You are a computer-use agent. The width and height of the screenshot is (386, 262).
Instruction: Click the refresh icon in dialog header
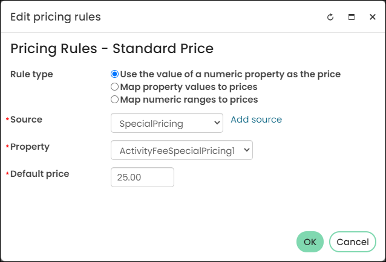pos(330,17)
